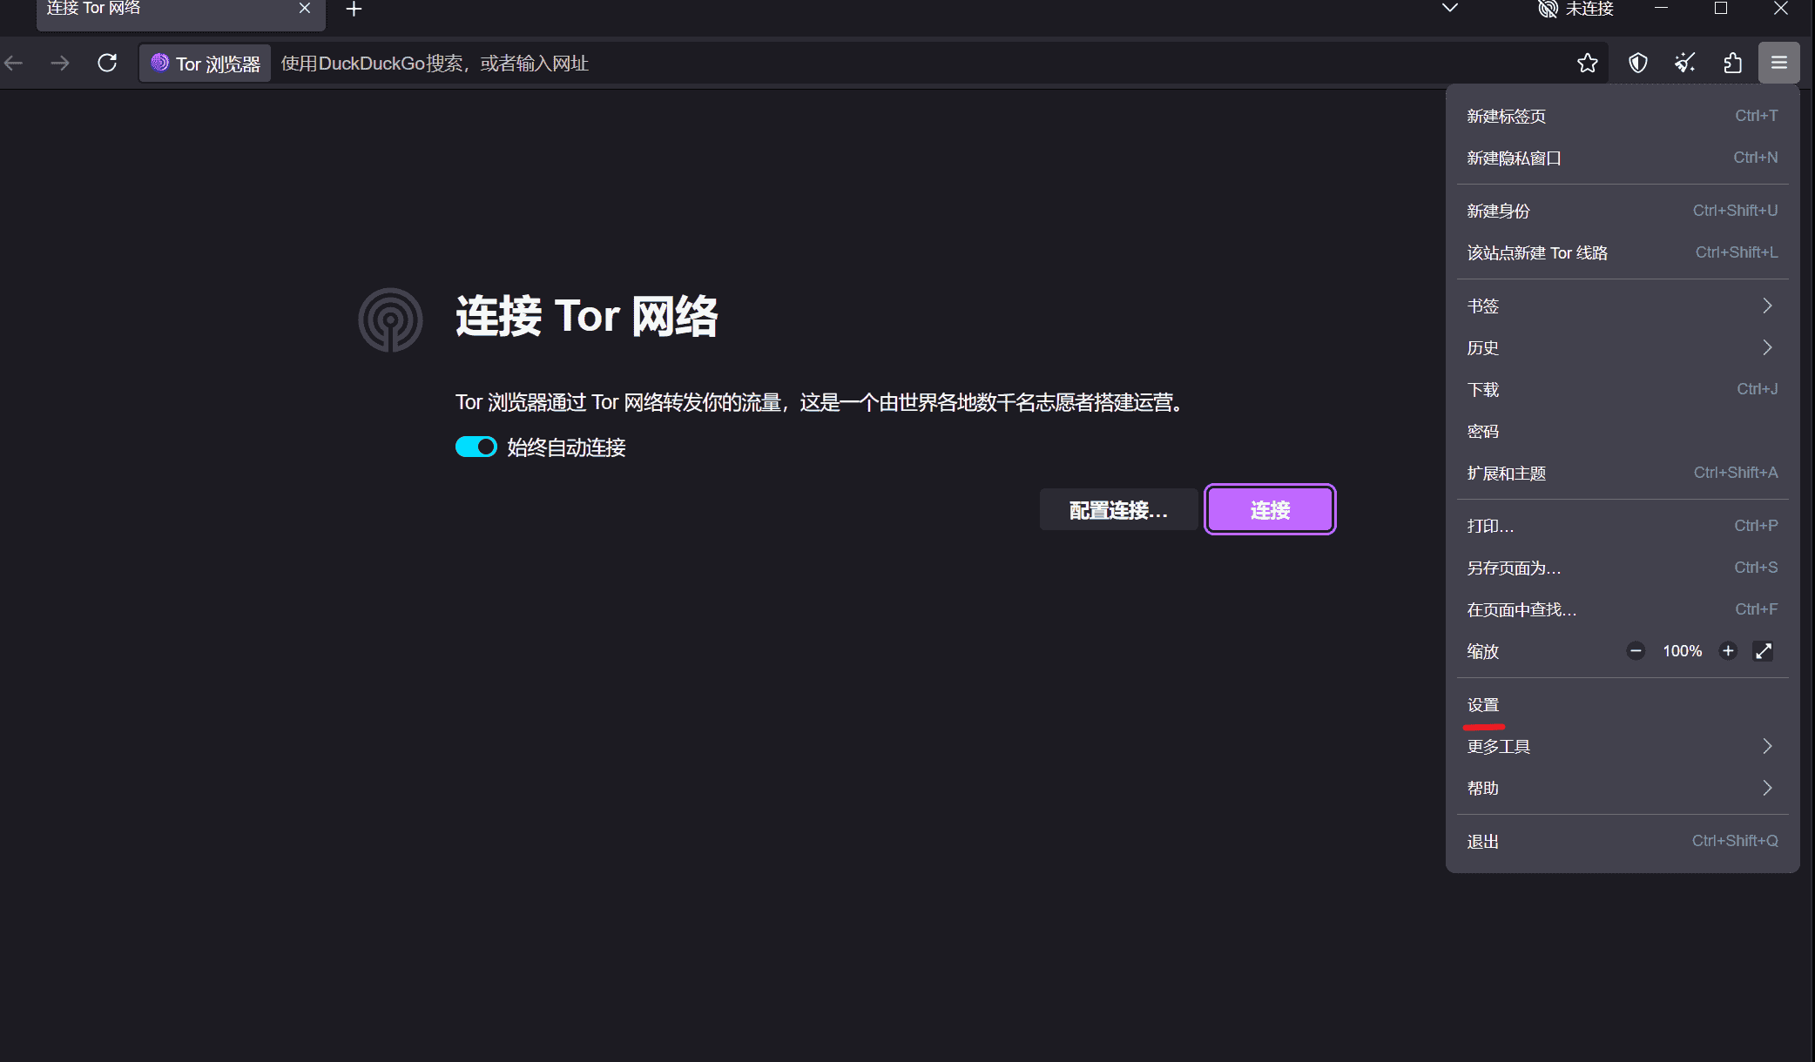
Task: Select 新建隐私窗口 menu item
Action: click(x=1623, y=158)
